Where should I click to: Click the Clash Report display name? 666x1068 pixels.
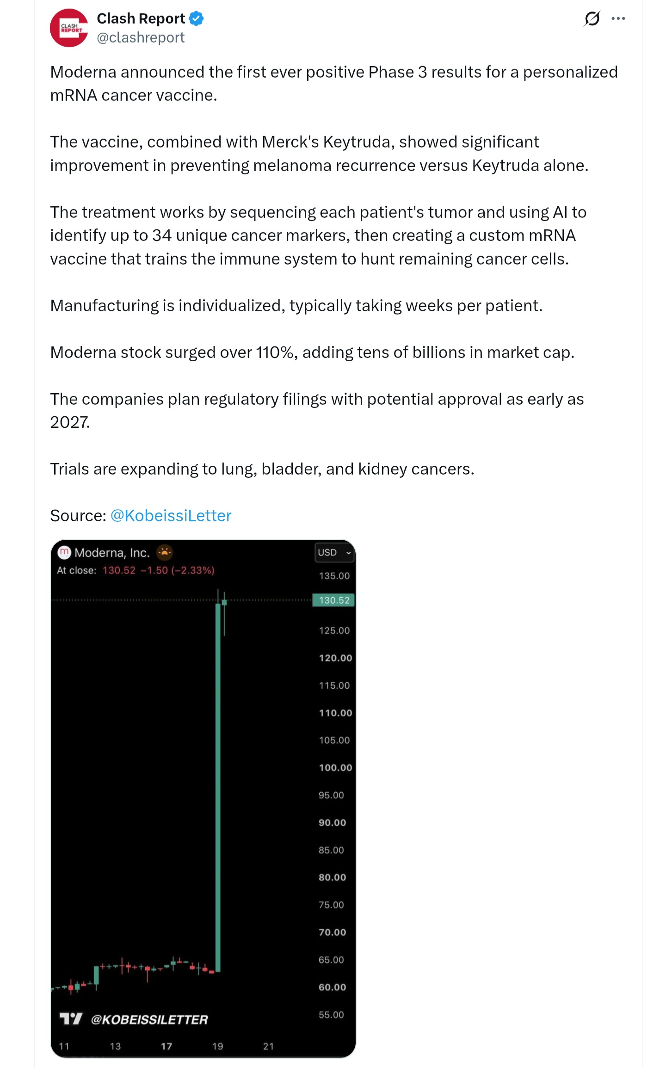[x=141, y=19]
